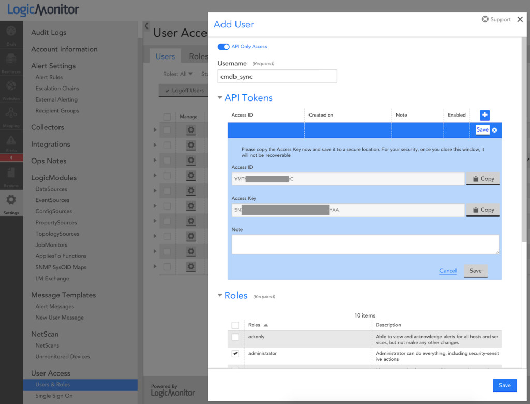Check the ackonly role checkbox

235,336
